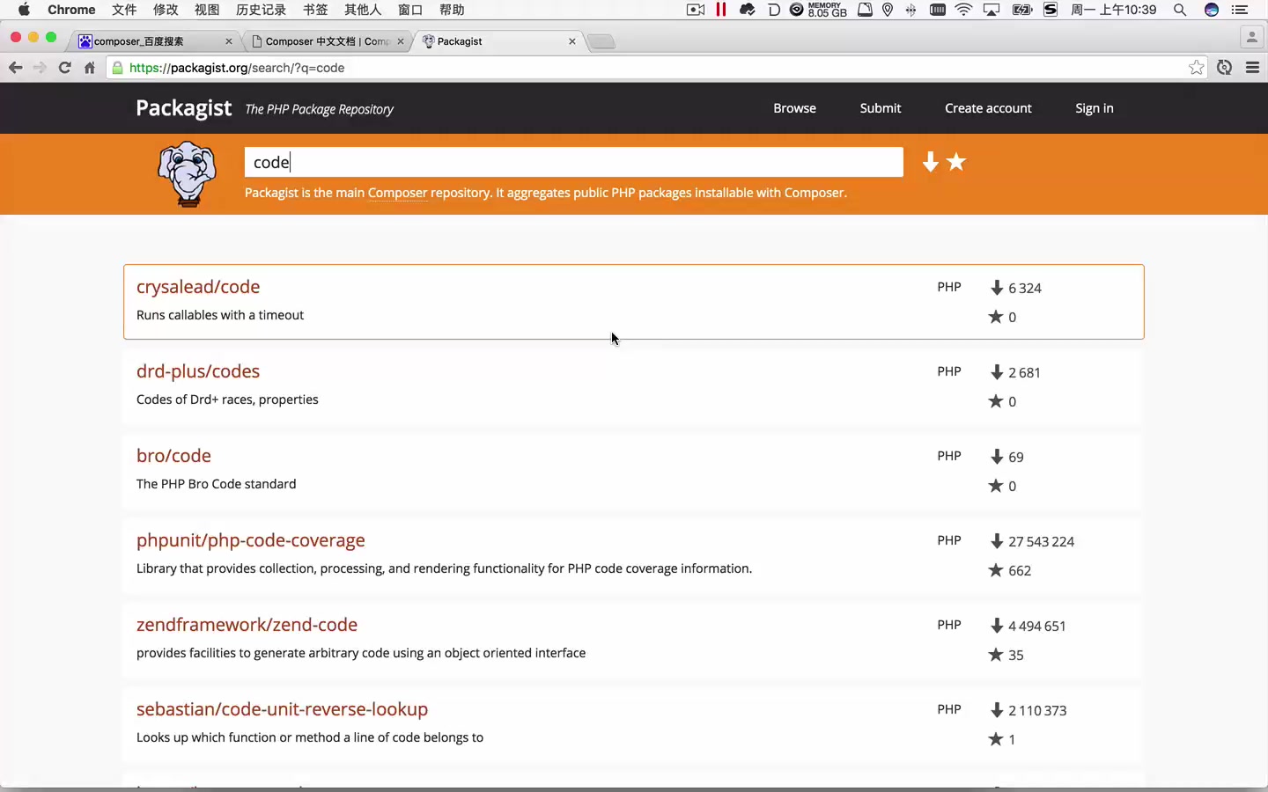
Task: Click the 662 stars count
Action: [1020, 570]
